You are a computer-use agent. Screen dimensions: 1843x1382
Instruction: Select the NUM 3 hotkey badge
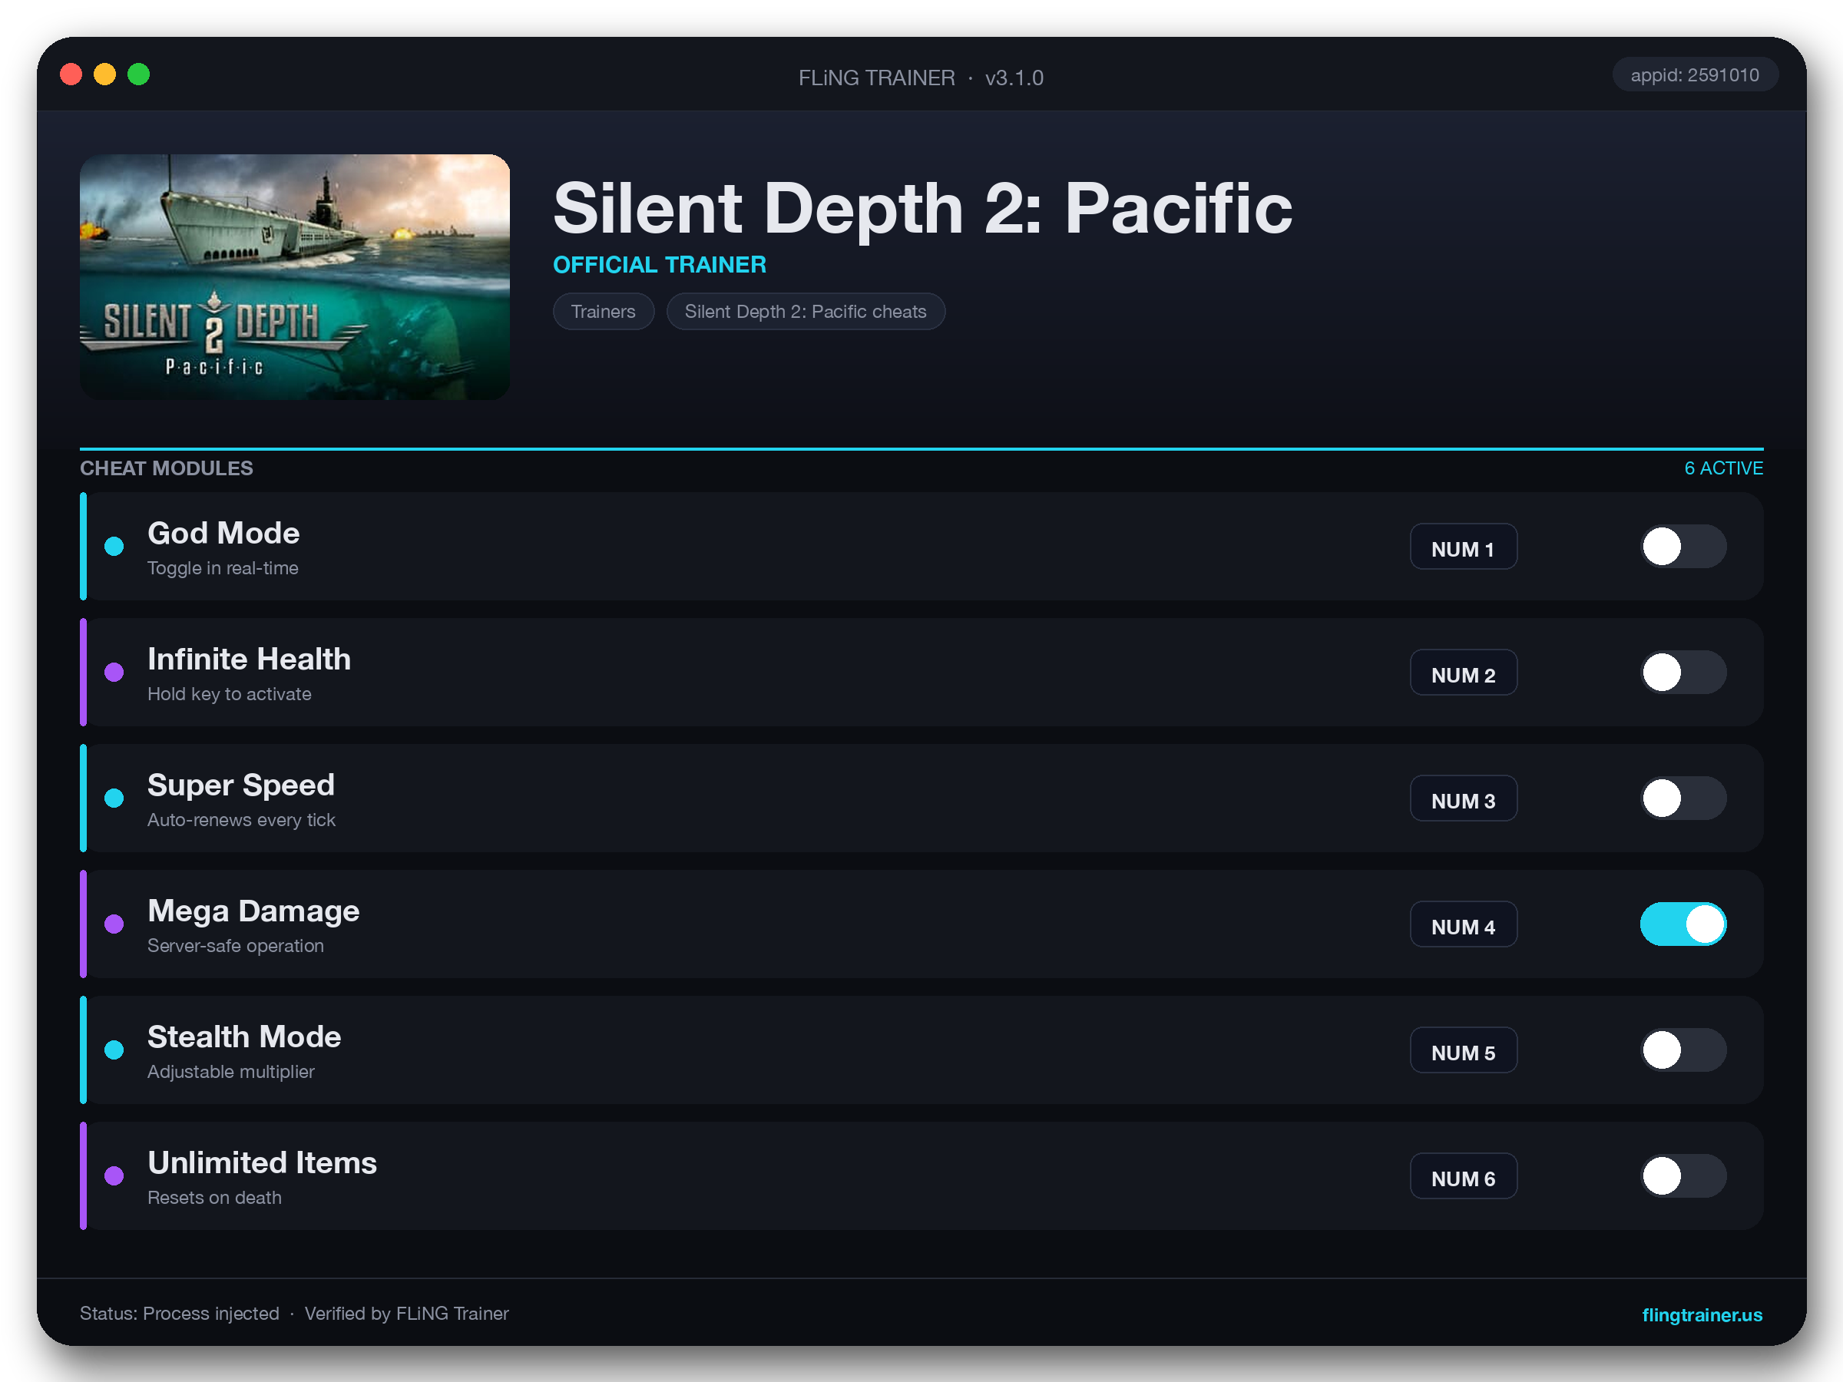[1463, 798]
